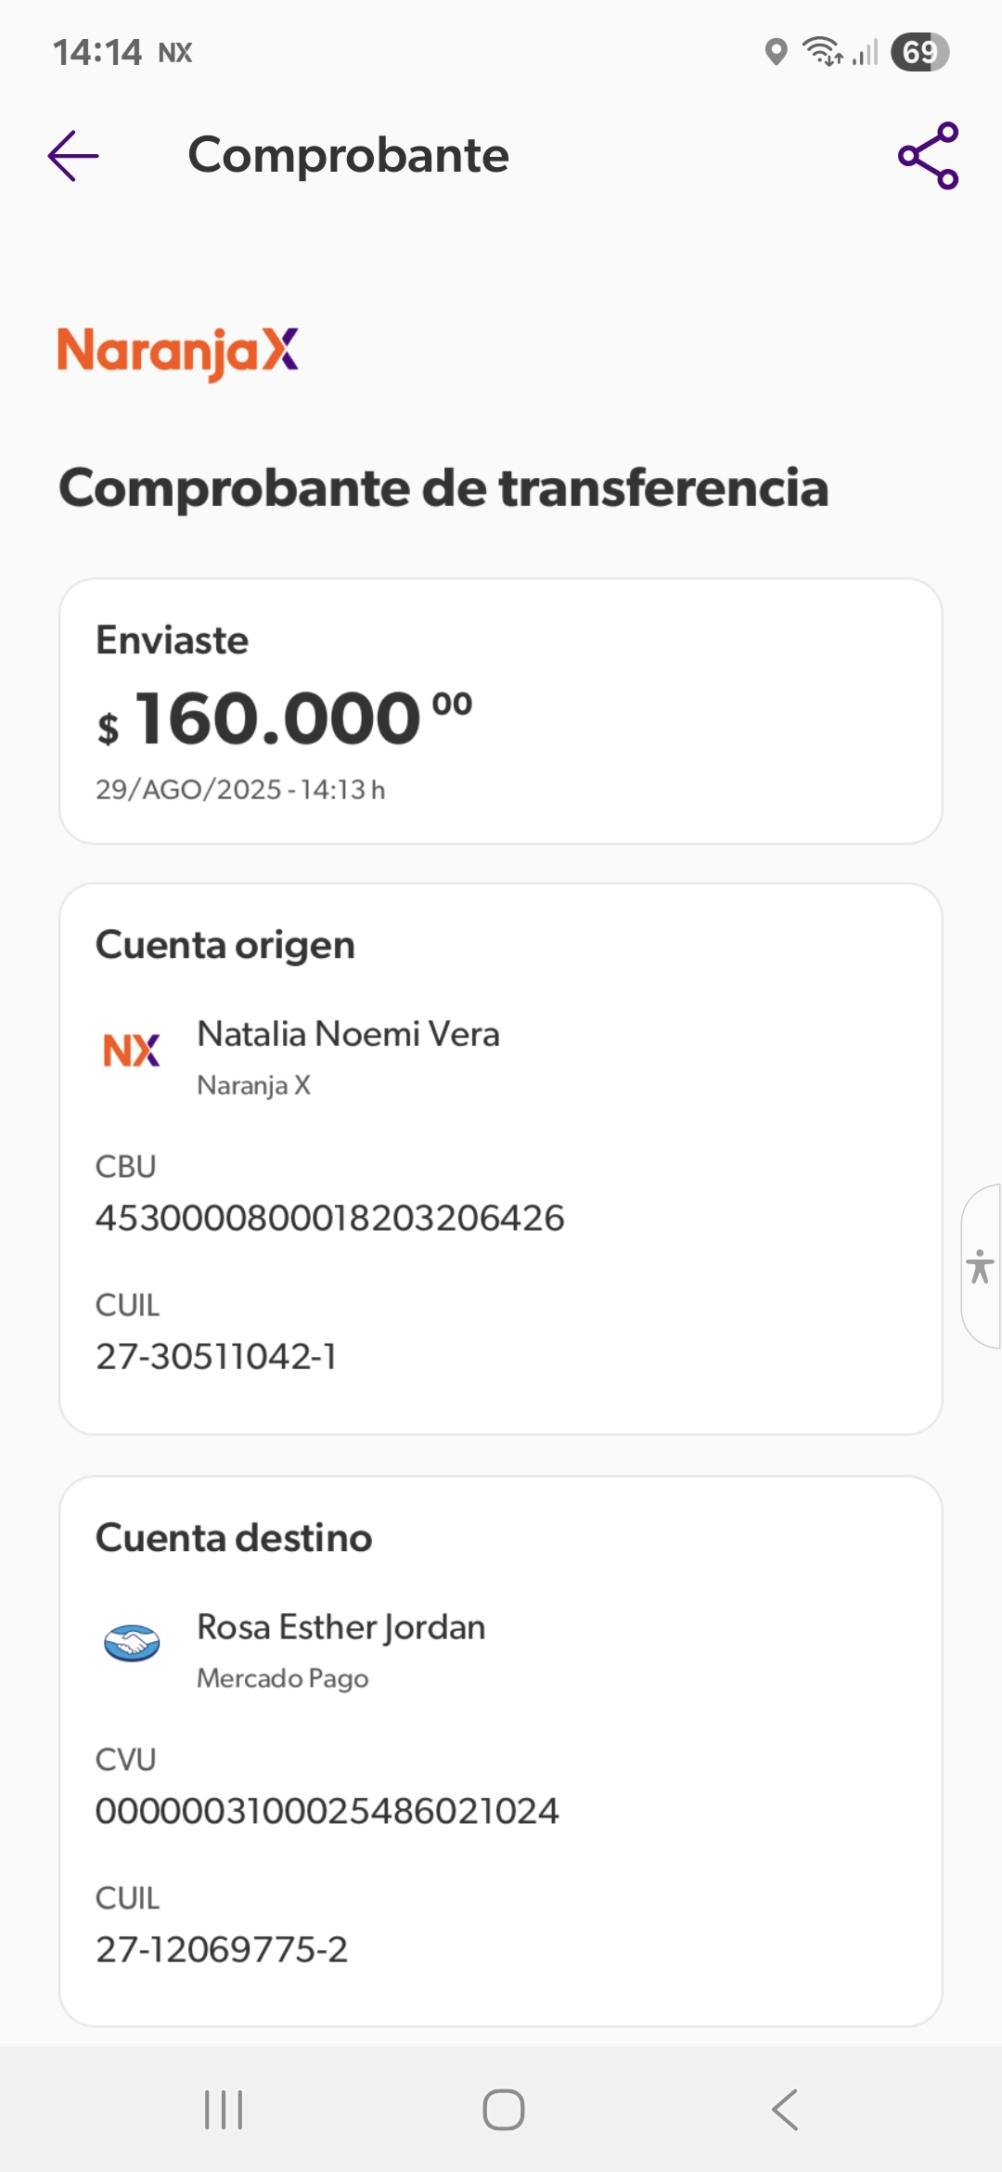Select the destination CVU number
This screenshot has width=1002, height=2172.
click(x=328, y=1811)
